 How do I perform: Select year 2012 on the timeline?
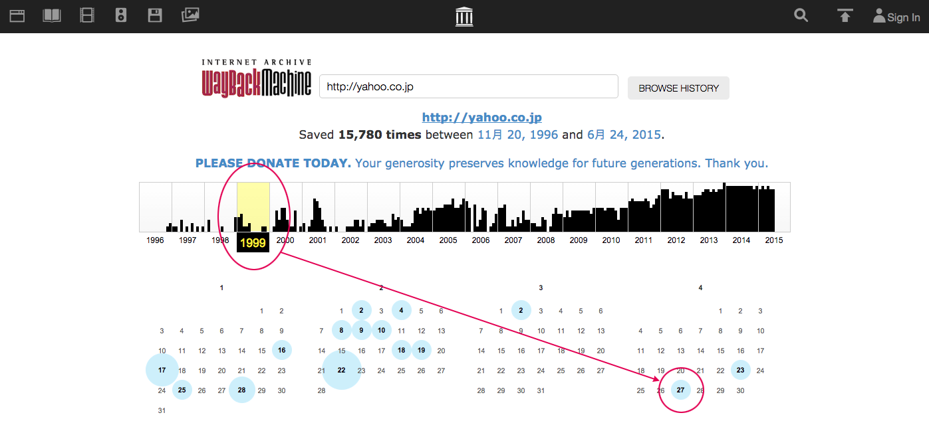[676, 240]
